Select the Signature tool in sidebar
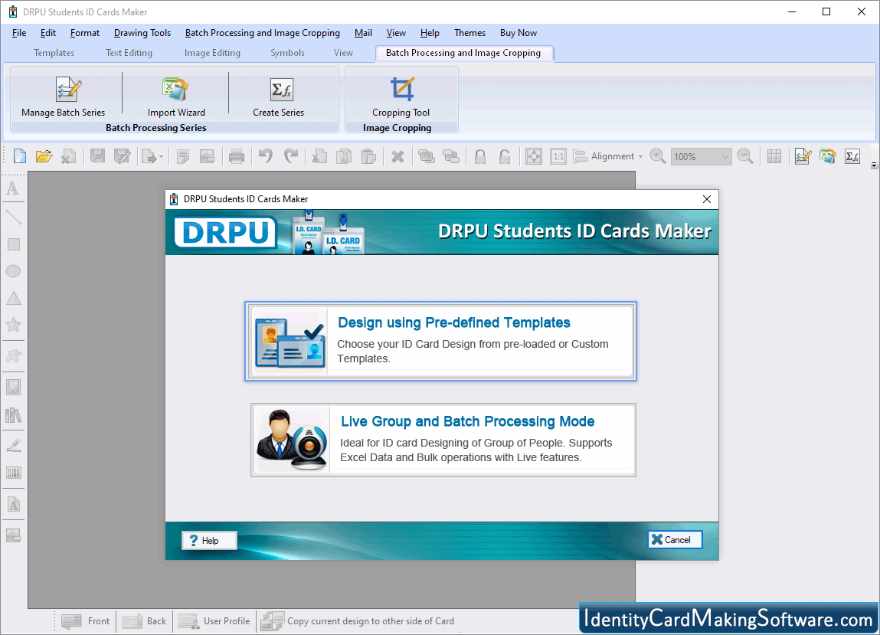 13,445
